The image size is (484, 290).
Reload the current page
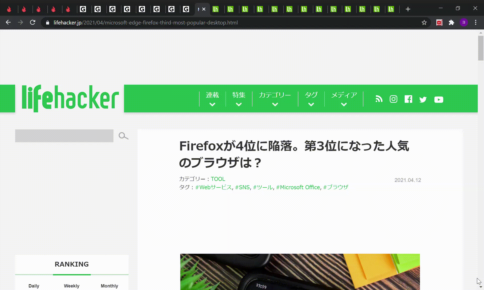[33, 23]
